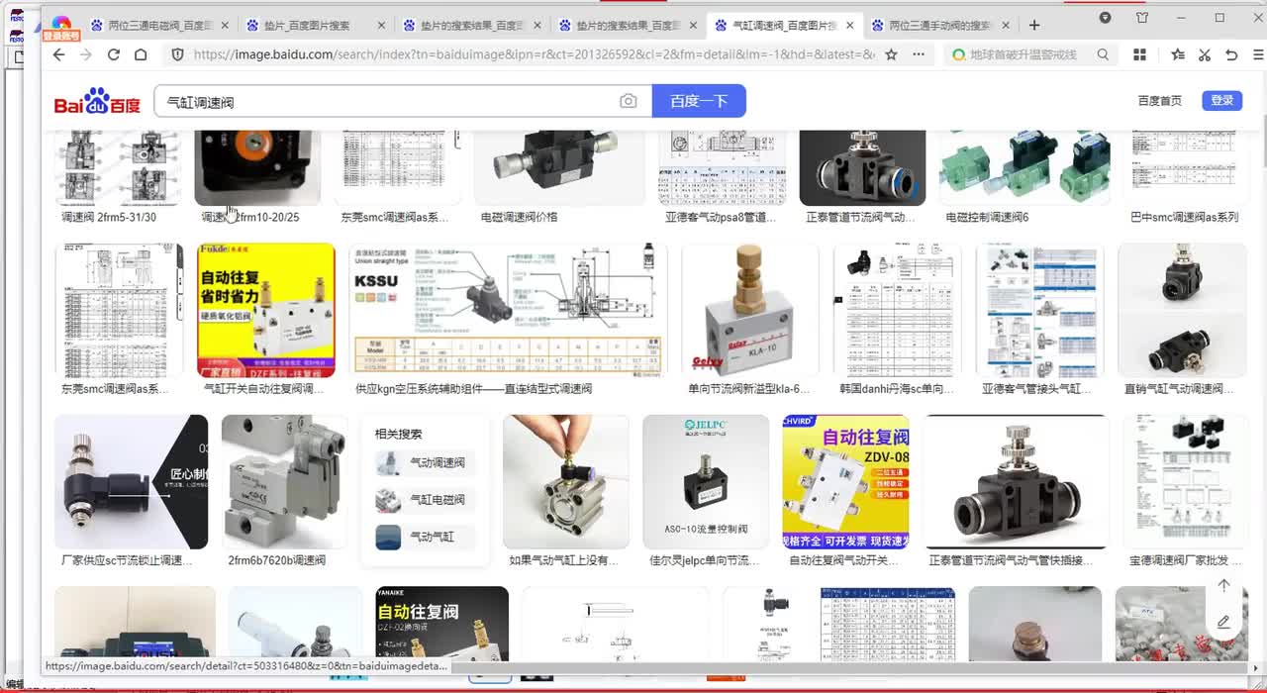
Task: Click caption 单向节流阀新溢型kla-6
Action: pos(749,389)
